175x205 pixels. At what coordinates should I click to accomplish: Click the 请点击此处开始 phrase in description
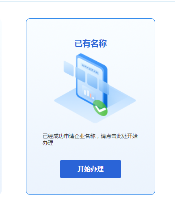(119, 136)
